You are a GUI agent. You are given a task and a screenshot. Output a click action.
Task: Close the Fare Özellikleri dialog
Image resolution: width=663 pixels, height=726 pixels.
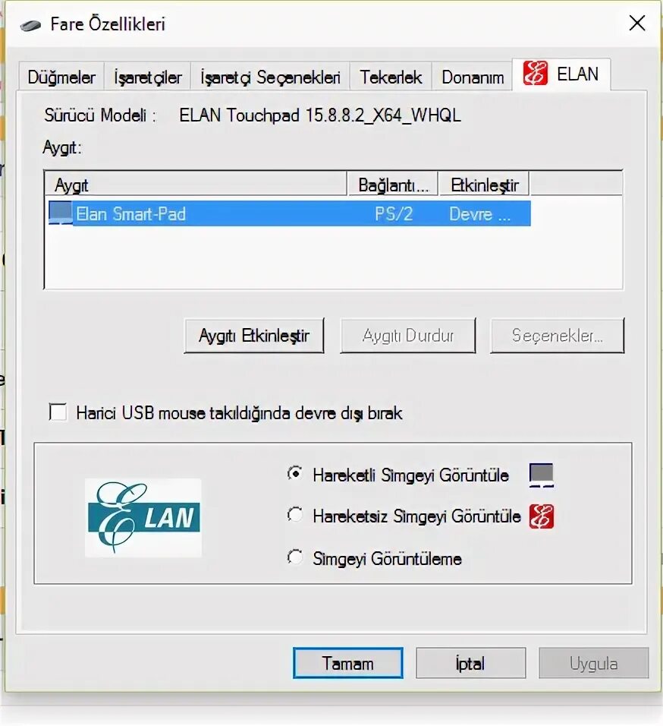(637, 23)
